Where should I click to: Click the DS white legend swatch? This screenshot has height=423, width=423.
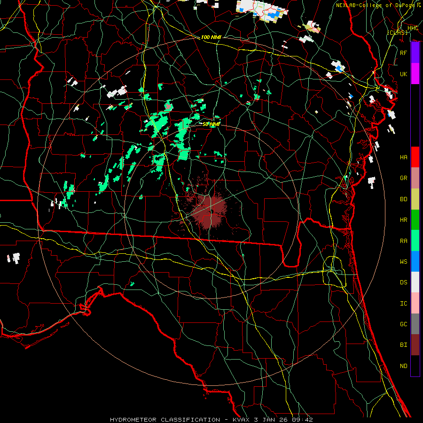coord(415,282)
